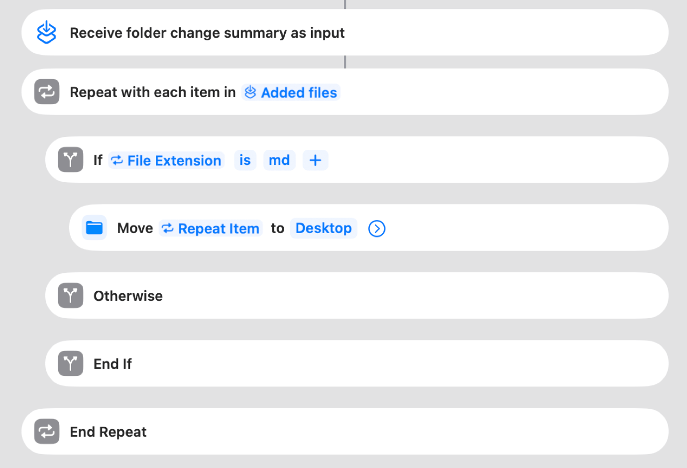687x468 pixels.
Task: Click the End If branch icon
Action: click(x=70, y=363)
